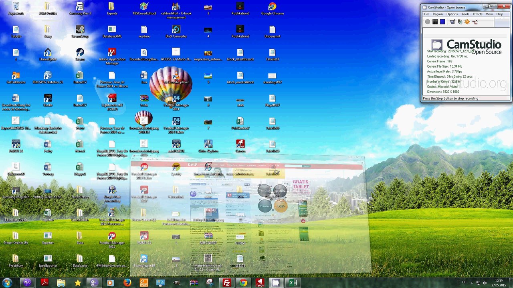Open the File menu in CamStudio
The image size is (513, 288).
pos(427,14)
